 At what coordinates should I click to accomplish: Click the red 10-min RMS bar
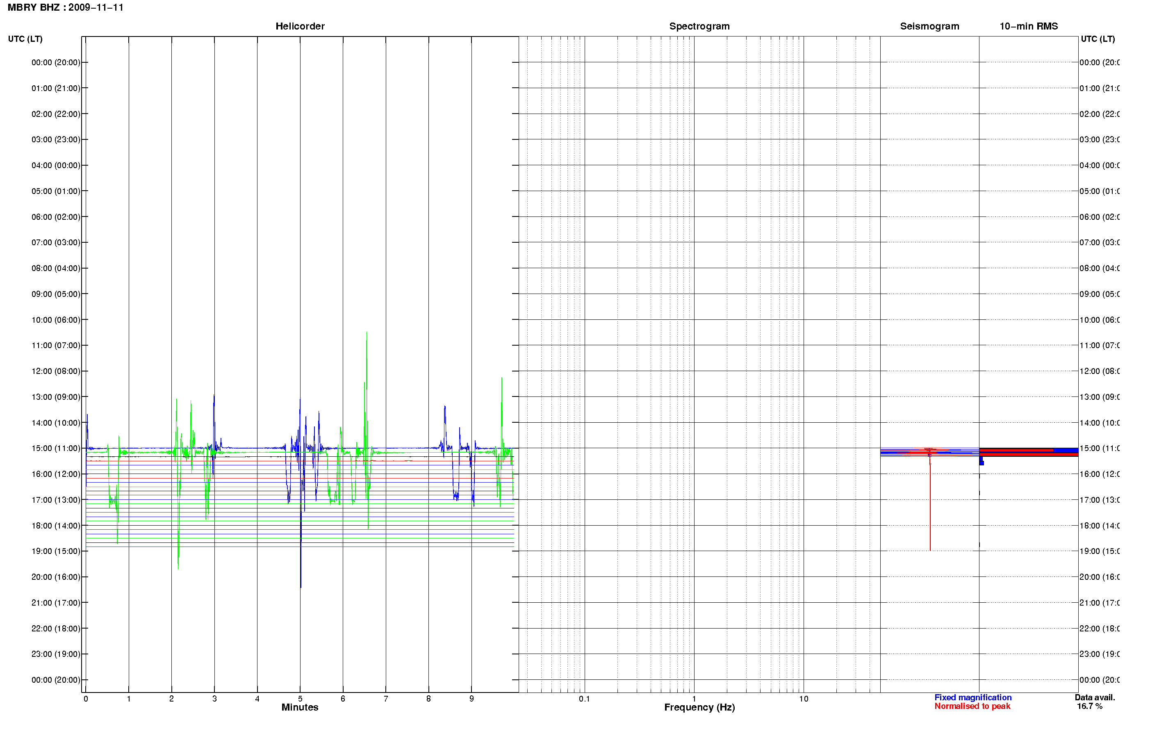coord(1028,454)
